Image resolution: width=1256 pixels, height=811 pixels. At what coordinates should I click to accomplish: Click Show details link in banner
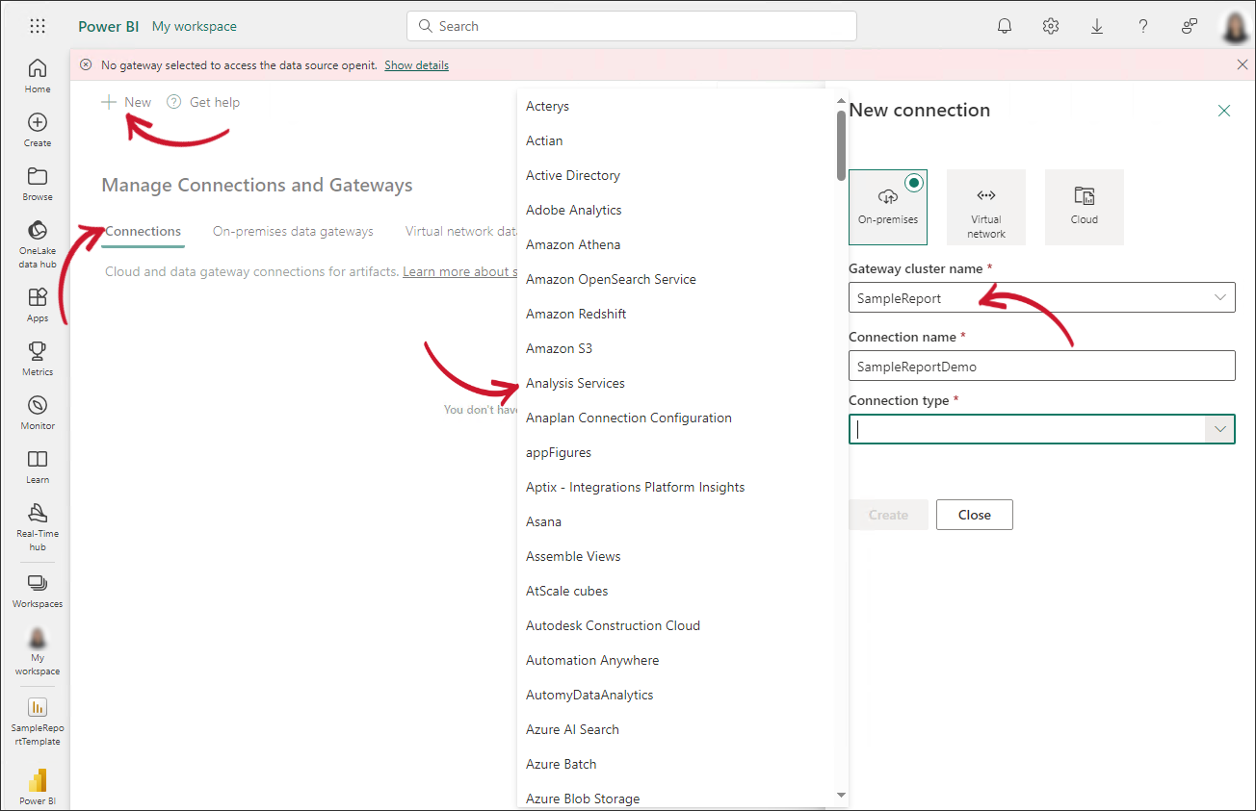point(416,65)
